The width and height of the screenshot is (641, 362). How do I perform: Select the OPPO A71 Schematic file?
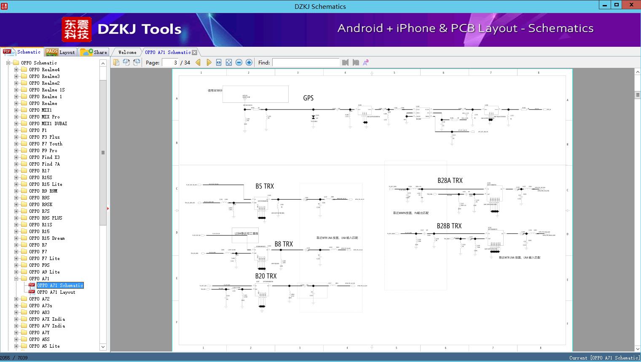point(61,285)
